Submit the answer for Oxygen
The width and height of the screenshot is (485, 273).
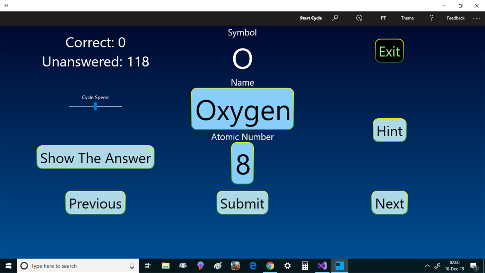coord(242,203)
